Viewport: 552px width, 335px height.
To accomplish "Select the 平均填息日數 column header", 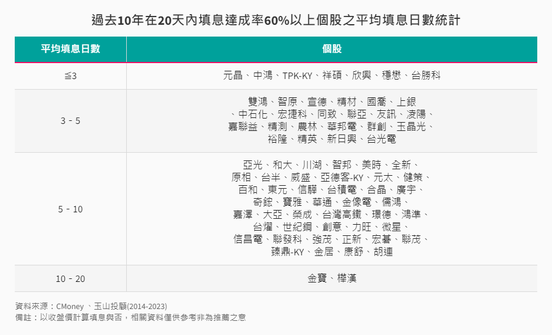I will [70, 48].
